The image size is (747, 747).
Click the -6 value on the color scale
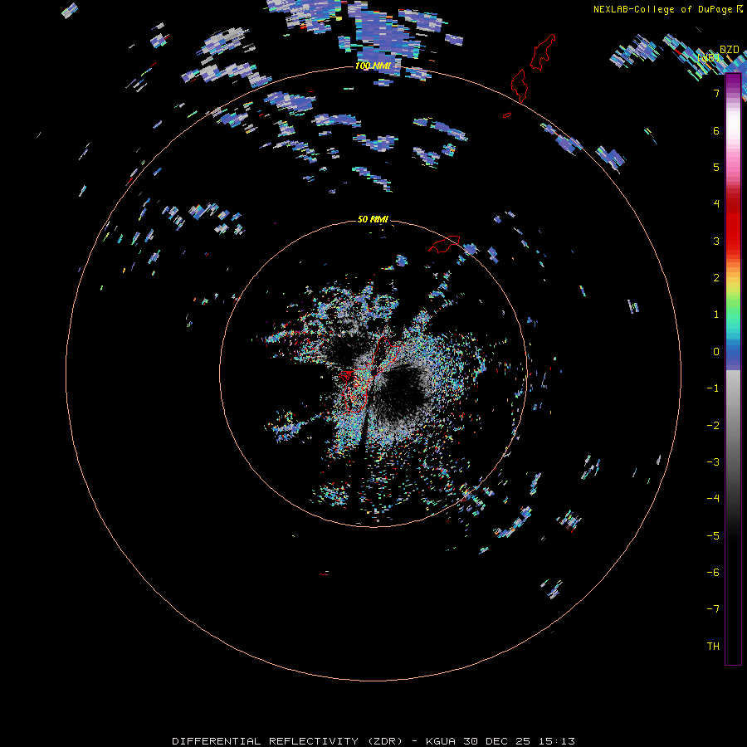pos(713,573)
